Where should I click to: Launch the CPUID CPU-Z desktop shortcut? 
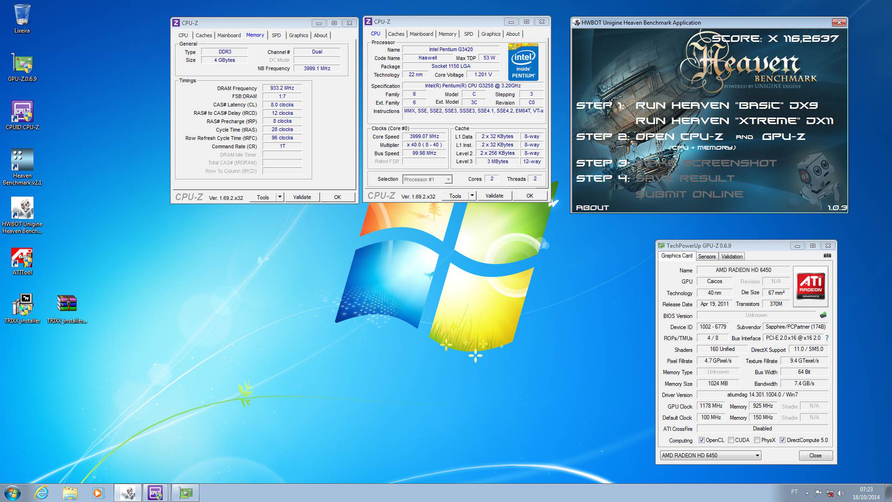pos(22,115)
